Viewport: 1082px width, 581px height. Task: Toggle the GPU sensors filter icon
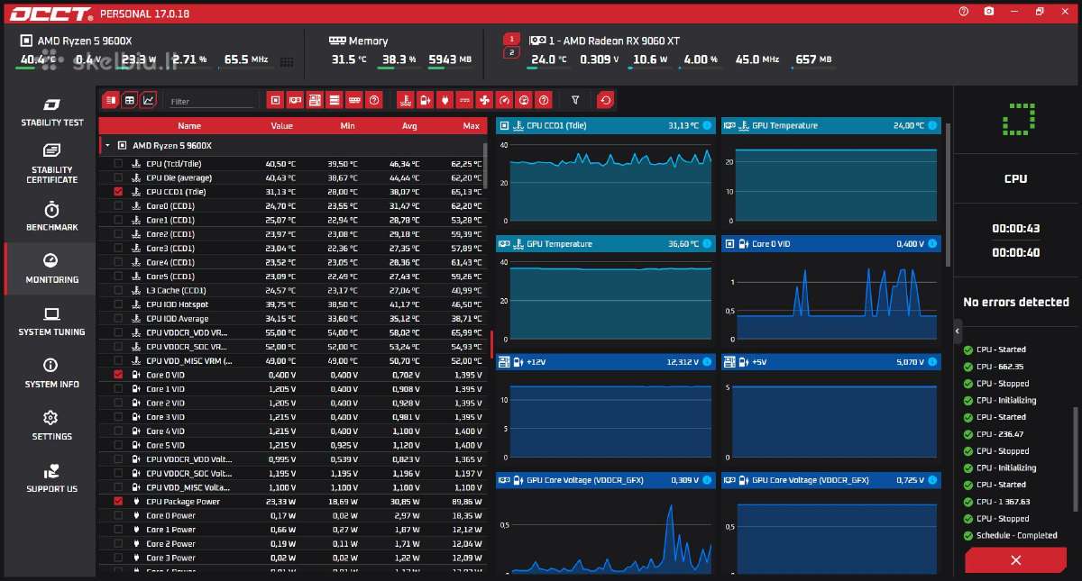(295, 100)
